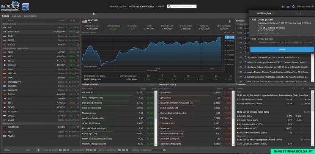
Task: Click the clock icon on CAC40.I row
Action: (78, 65)
